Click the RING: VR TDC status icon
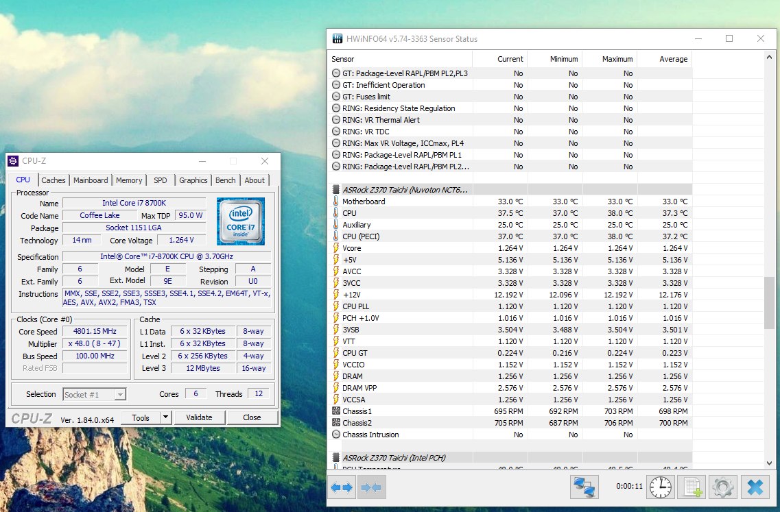Screen dimensions: 780x512 [335, 131]
